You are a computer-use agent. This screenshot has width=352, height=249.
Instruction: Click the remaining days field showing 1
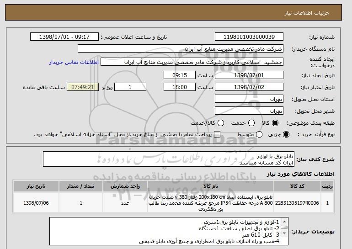click(x=130, y=87)
